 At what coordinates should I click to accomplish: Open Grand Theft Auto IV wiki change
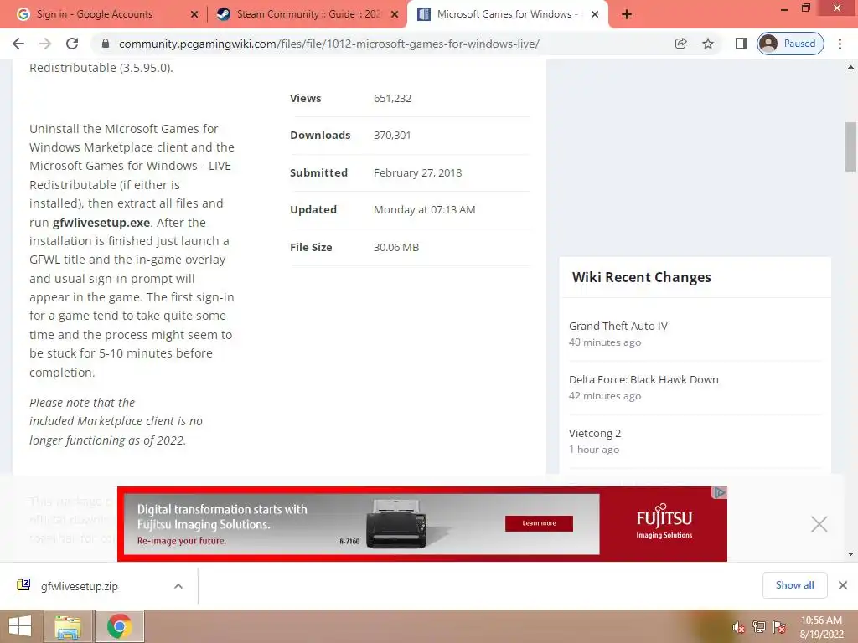pos(618,326)
